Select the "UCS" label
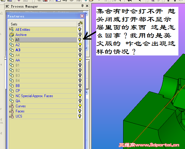185x149 pixels. (x=19, y=116)
